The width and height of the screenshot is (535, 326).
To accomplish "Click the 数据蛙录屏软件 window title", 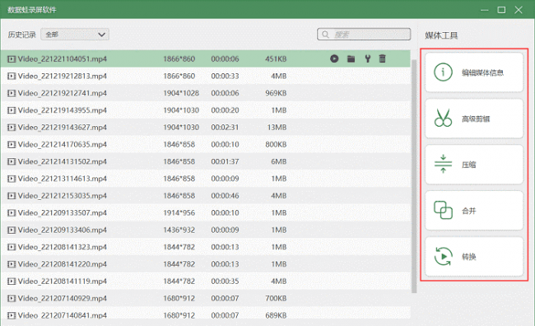I will point(32,10).
